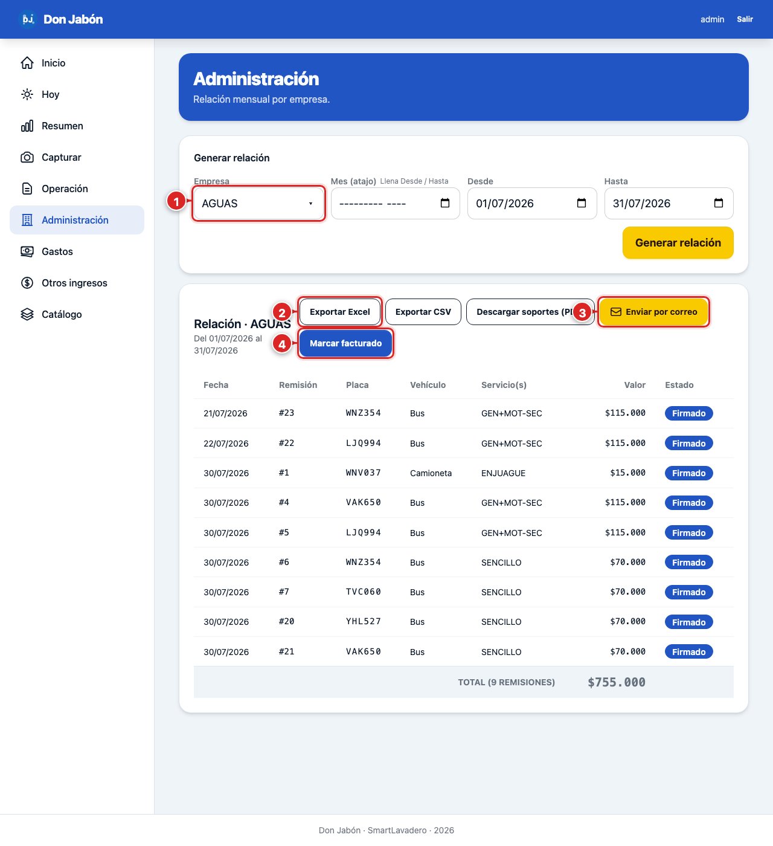Click the Administración building icon
Image resolution: width=773 pixels, height=846 pixels.
tap(27, 220)
